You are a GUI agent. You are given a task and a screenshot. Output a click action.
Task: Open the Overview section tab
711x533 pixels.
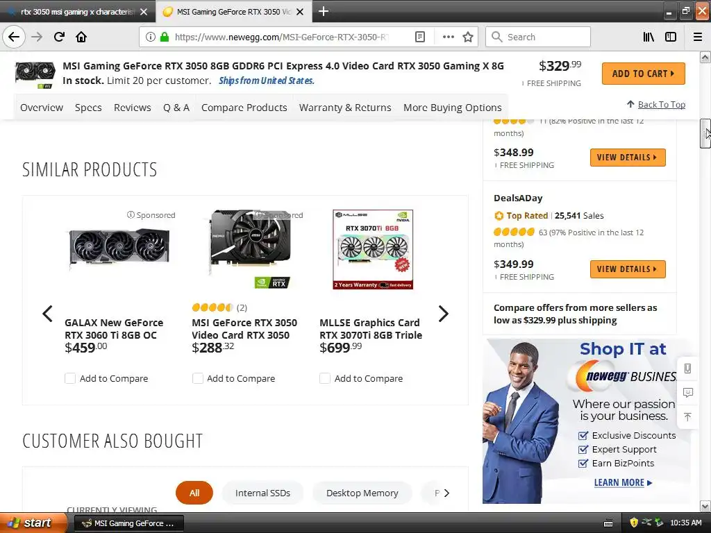(x=42, y=108)
